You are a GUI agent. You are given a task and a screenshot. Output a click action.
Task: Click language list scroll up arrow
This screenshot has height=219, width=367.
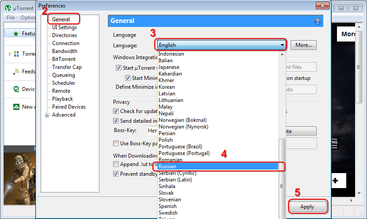[282, 54]
